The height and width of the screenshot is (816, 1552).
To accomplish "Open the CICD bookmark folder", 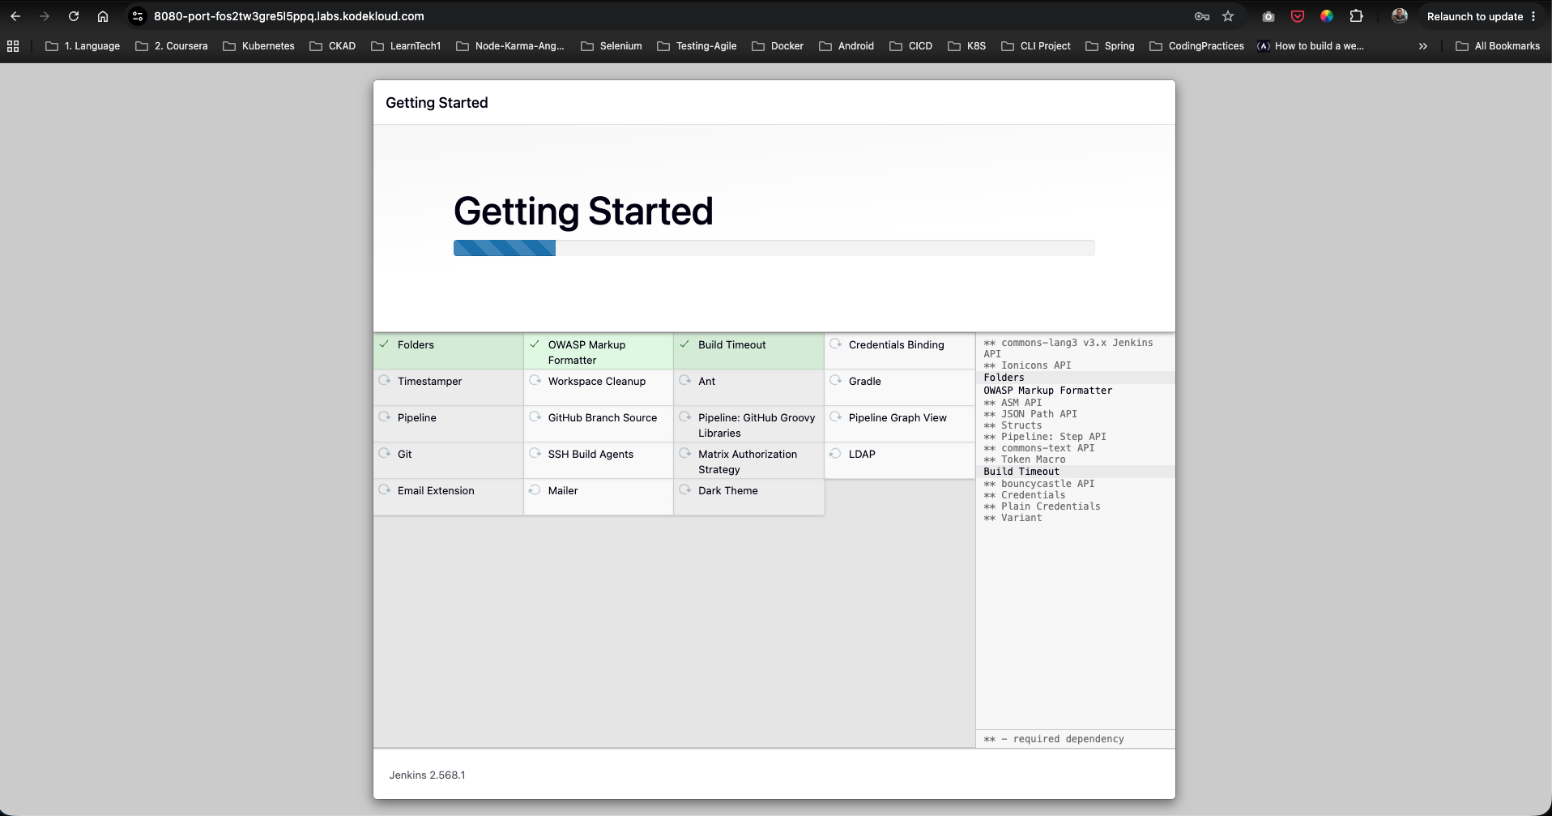I will [911, 46].
